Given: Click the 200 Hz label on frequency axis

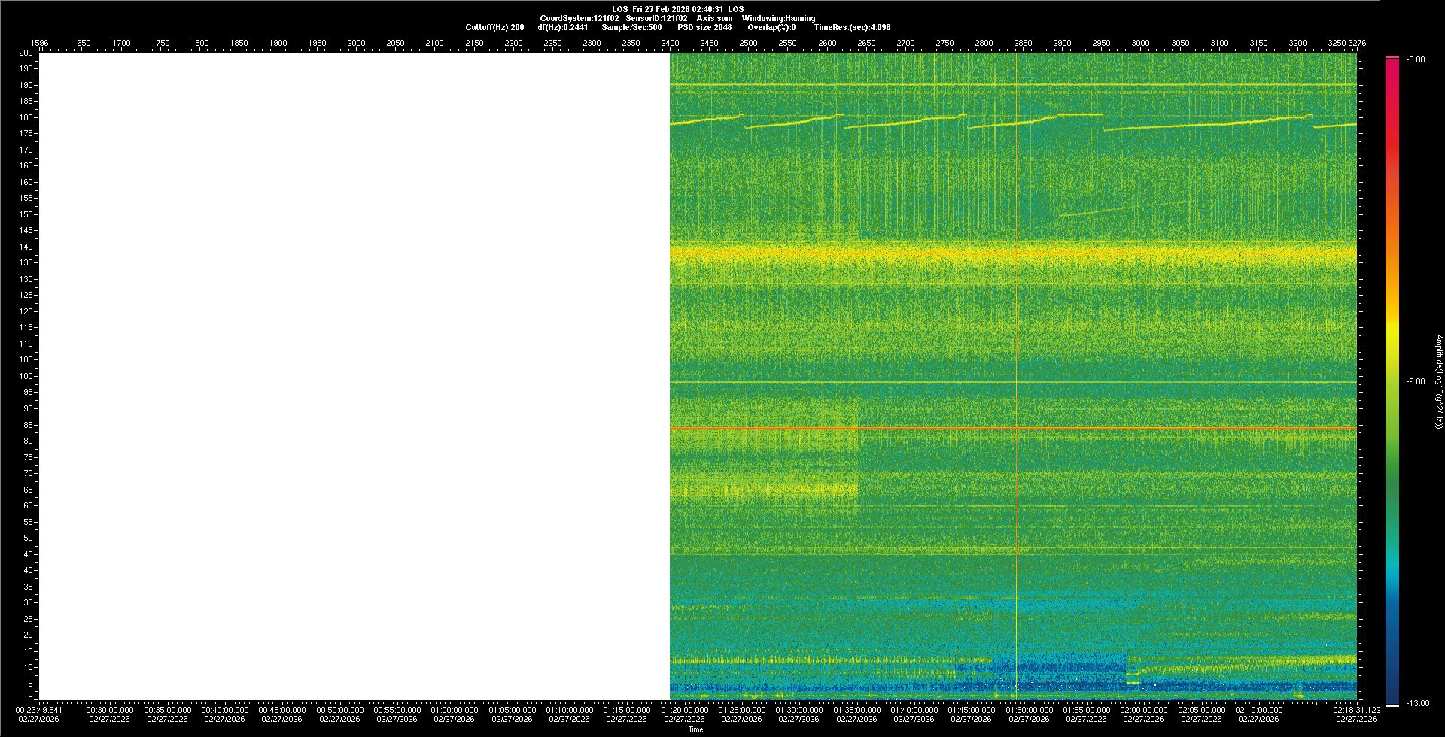Looking at the screenshot, I should tap(26, 53).
